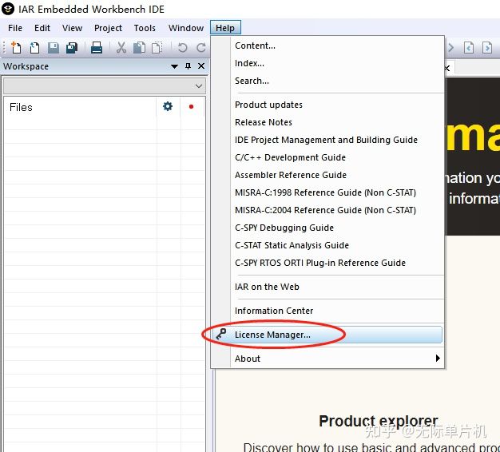500x452 pixels.
Task: Select Release Notes menu entry
Action: pyautogui.click(x=264, y=122)
